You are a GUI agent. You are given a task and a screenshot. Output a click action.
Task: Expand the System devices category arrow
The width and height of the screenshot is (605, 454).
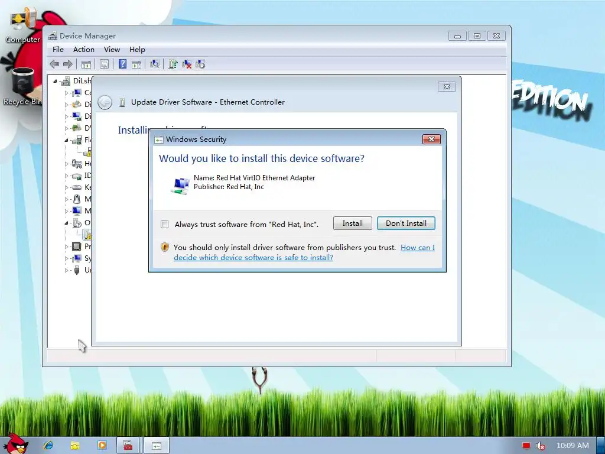(66, 258)
